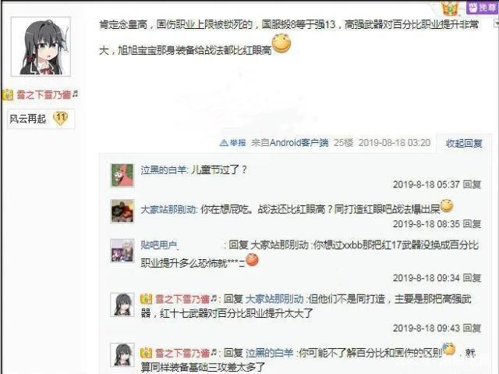Open the username link 泣黑的白羊
Screen dimensions: 499x374
pyautogui.click(x=164, y=169)
